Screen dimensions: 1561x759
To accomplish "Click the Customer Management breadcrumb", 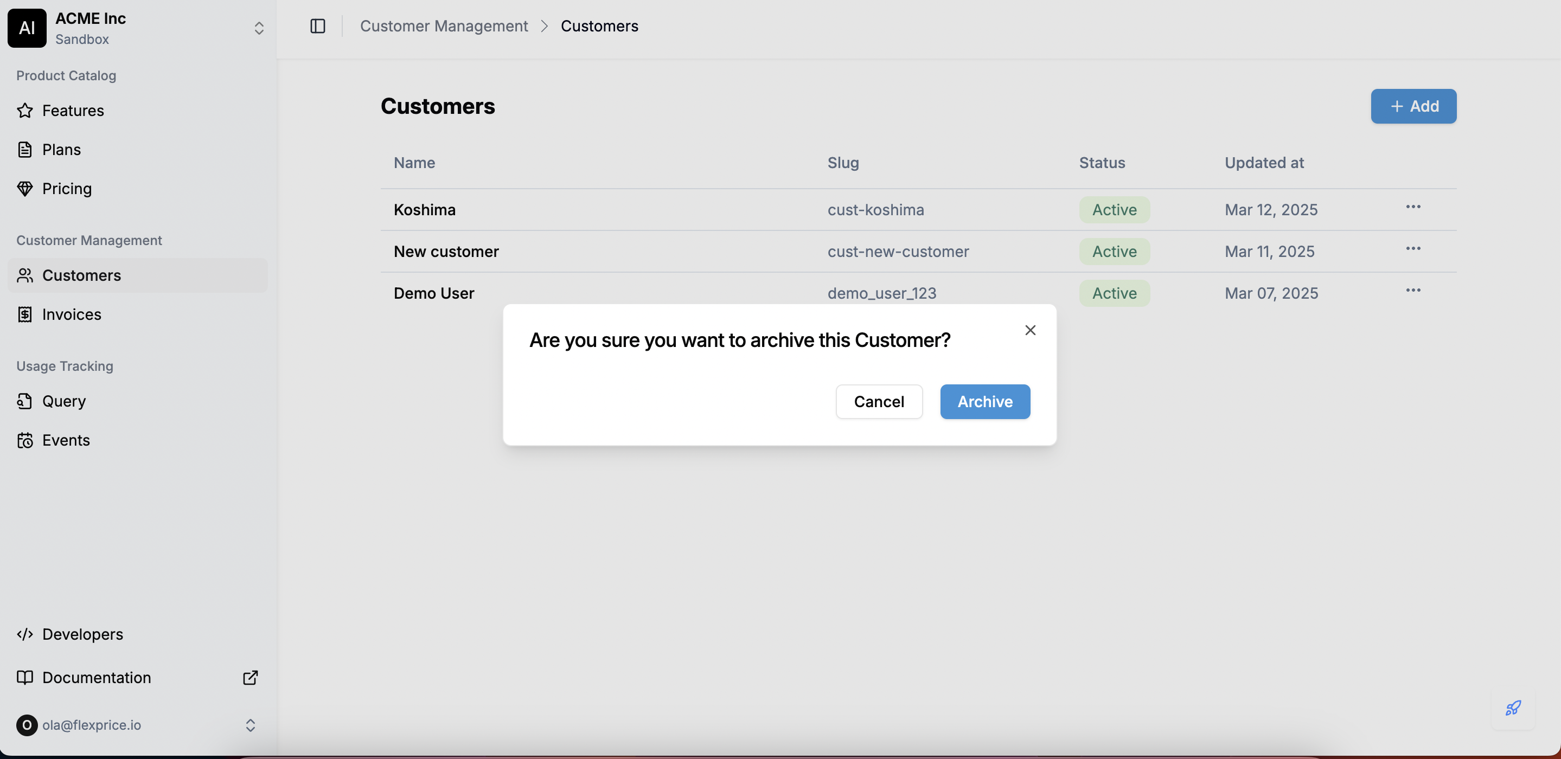I will coord(444,26).
